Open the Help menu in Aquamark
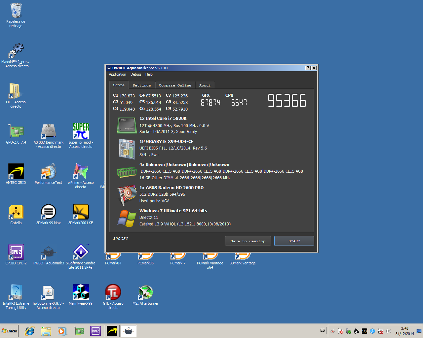 (149, 75)
